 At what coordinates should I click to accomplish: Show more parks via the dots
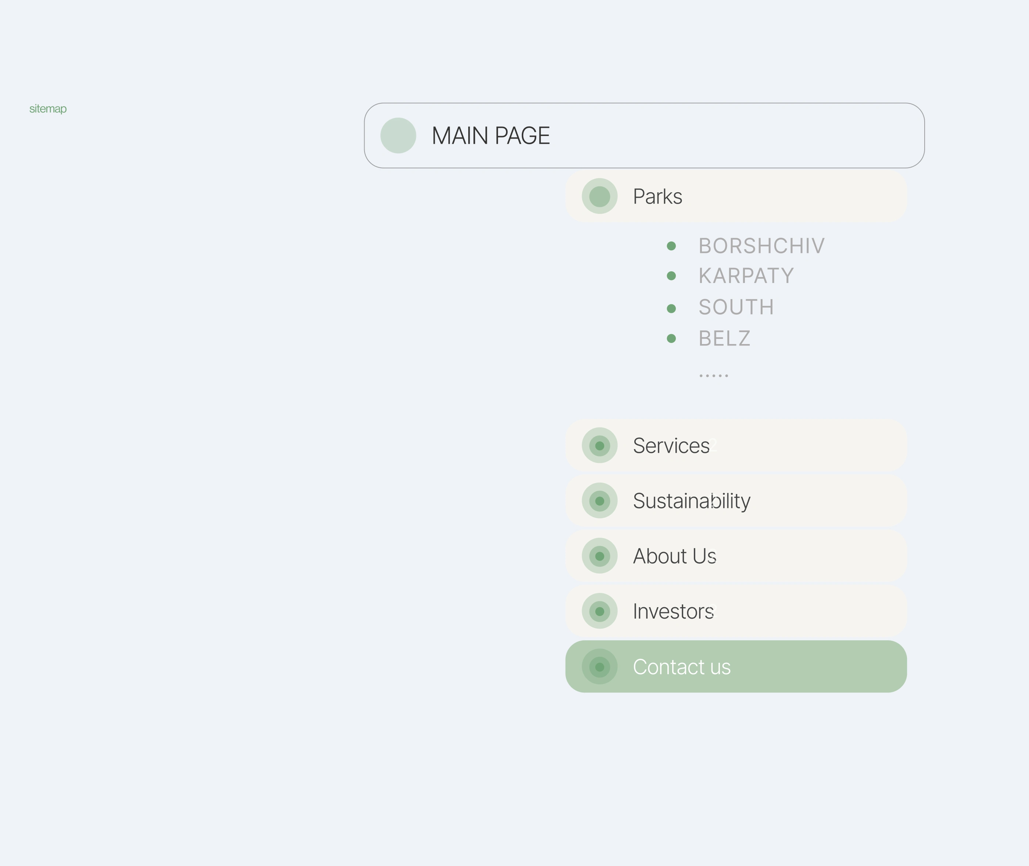[713, 376]
